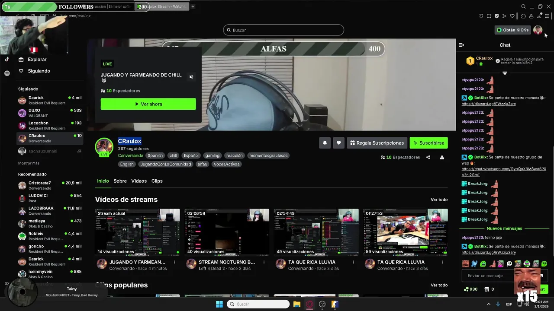Collapse the chat panel arrow icon
Screen dimensions: 554x311
[461, 45]
